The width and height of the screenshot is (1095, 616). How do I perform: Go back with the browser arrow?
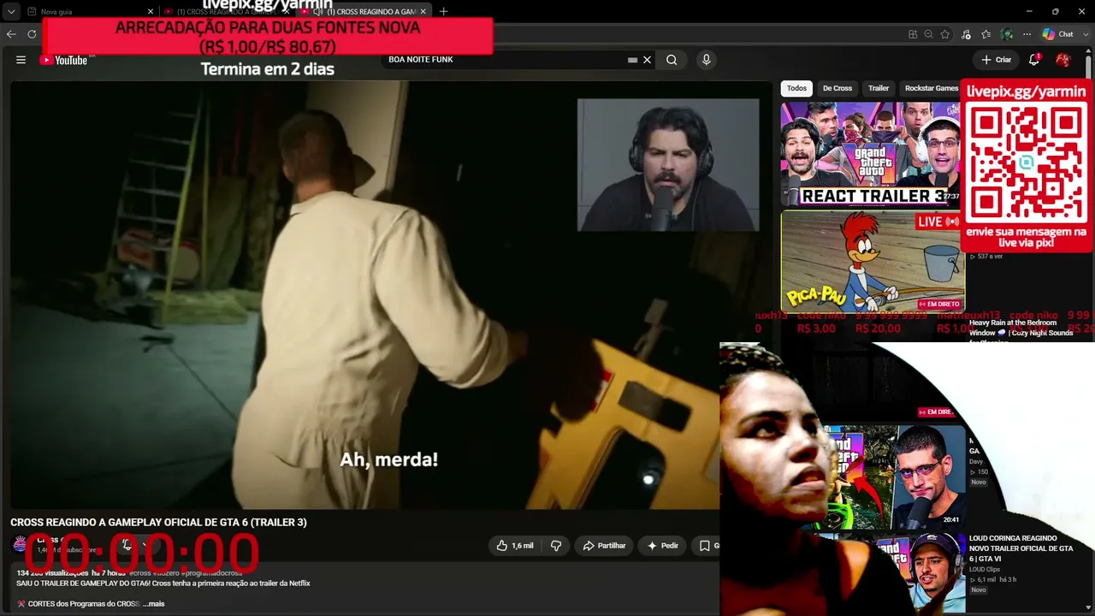[x=11, y=34]
